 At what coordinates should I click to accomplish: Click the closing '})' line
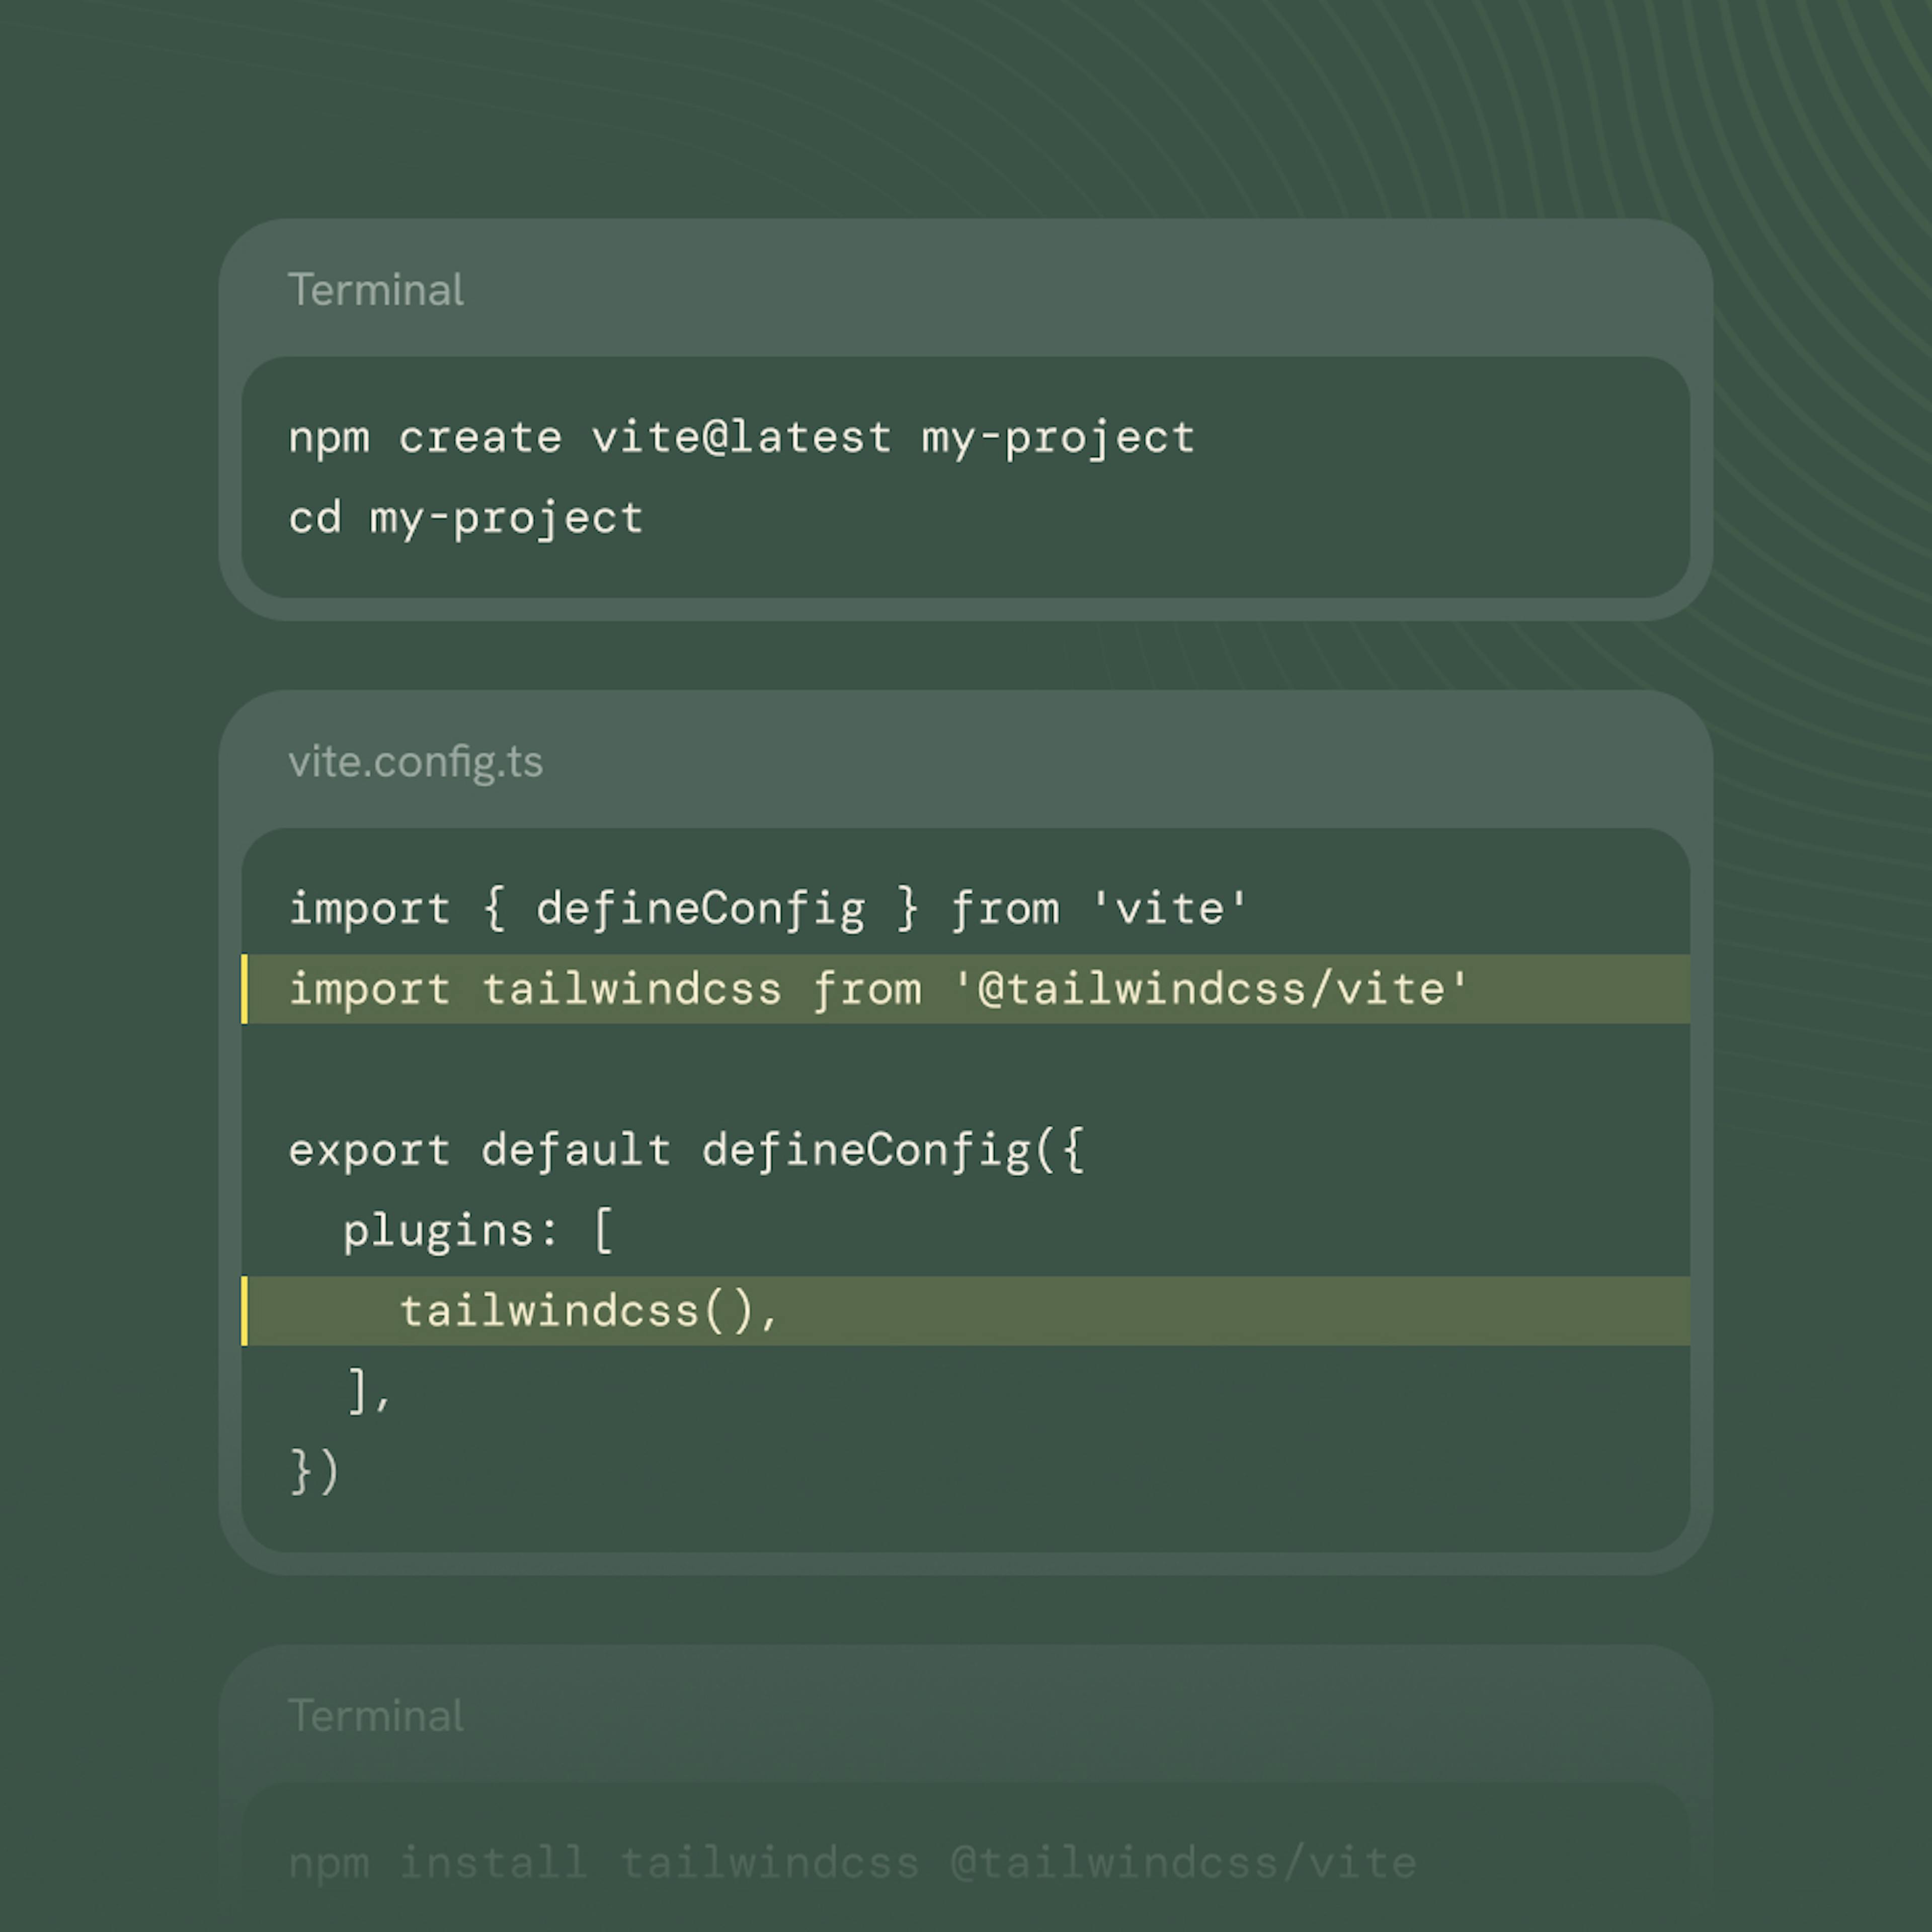[x=315, y=1472]
